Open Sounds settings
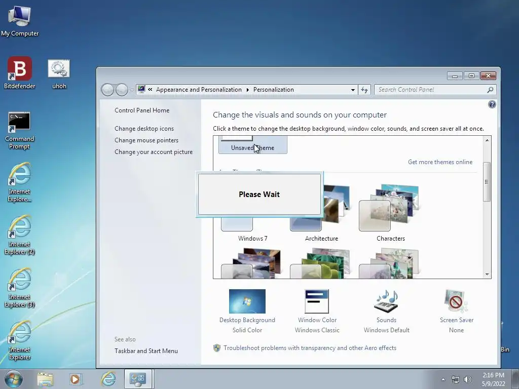519x389 pixels. tap(386, 312)
